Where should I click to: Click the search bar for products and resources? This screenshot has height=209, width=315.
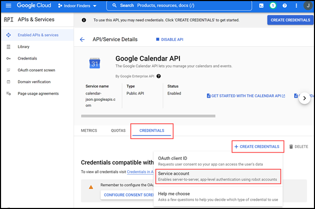[179, 6]
